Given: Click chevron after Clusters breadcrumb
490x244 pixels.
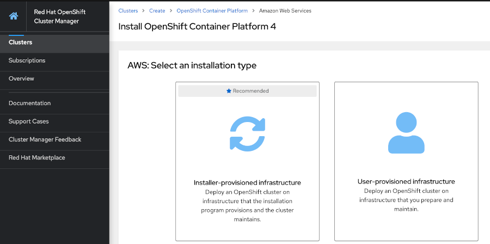Looking at the screenshot, I should click(x=143, y=11).
